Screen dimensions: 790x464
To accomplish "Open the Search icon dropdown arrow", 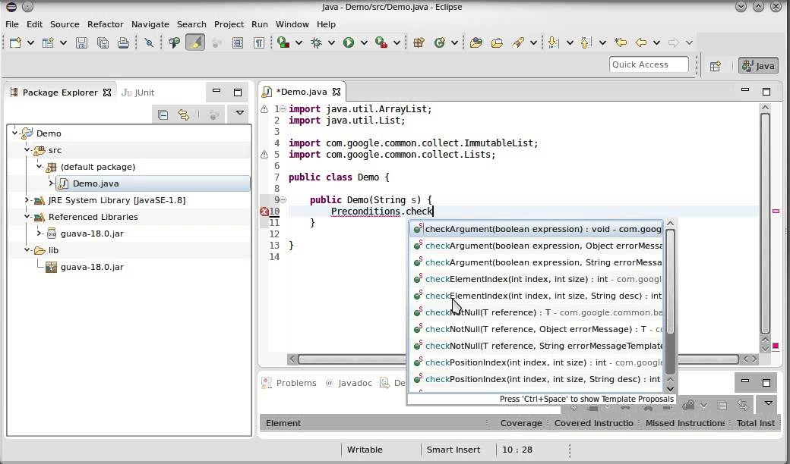I will 533,42.
